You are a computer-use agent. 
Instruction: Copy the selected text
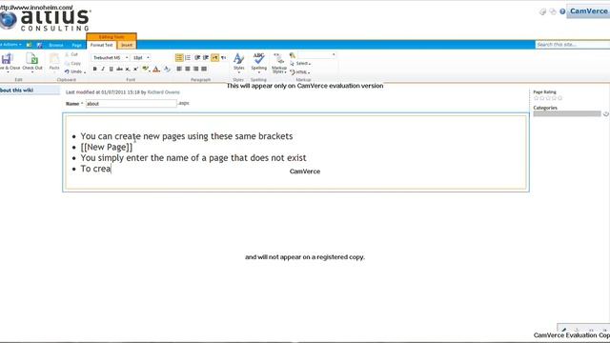tap(72, 63)
